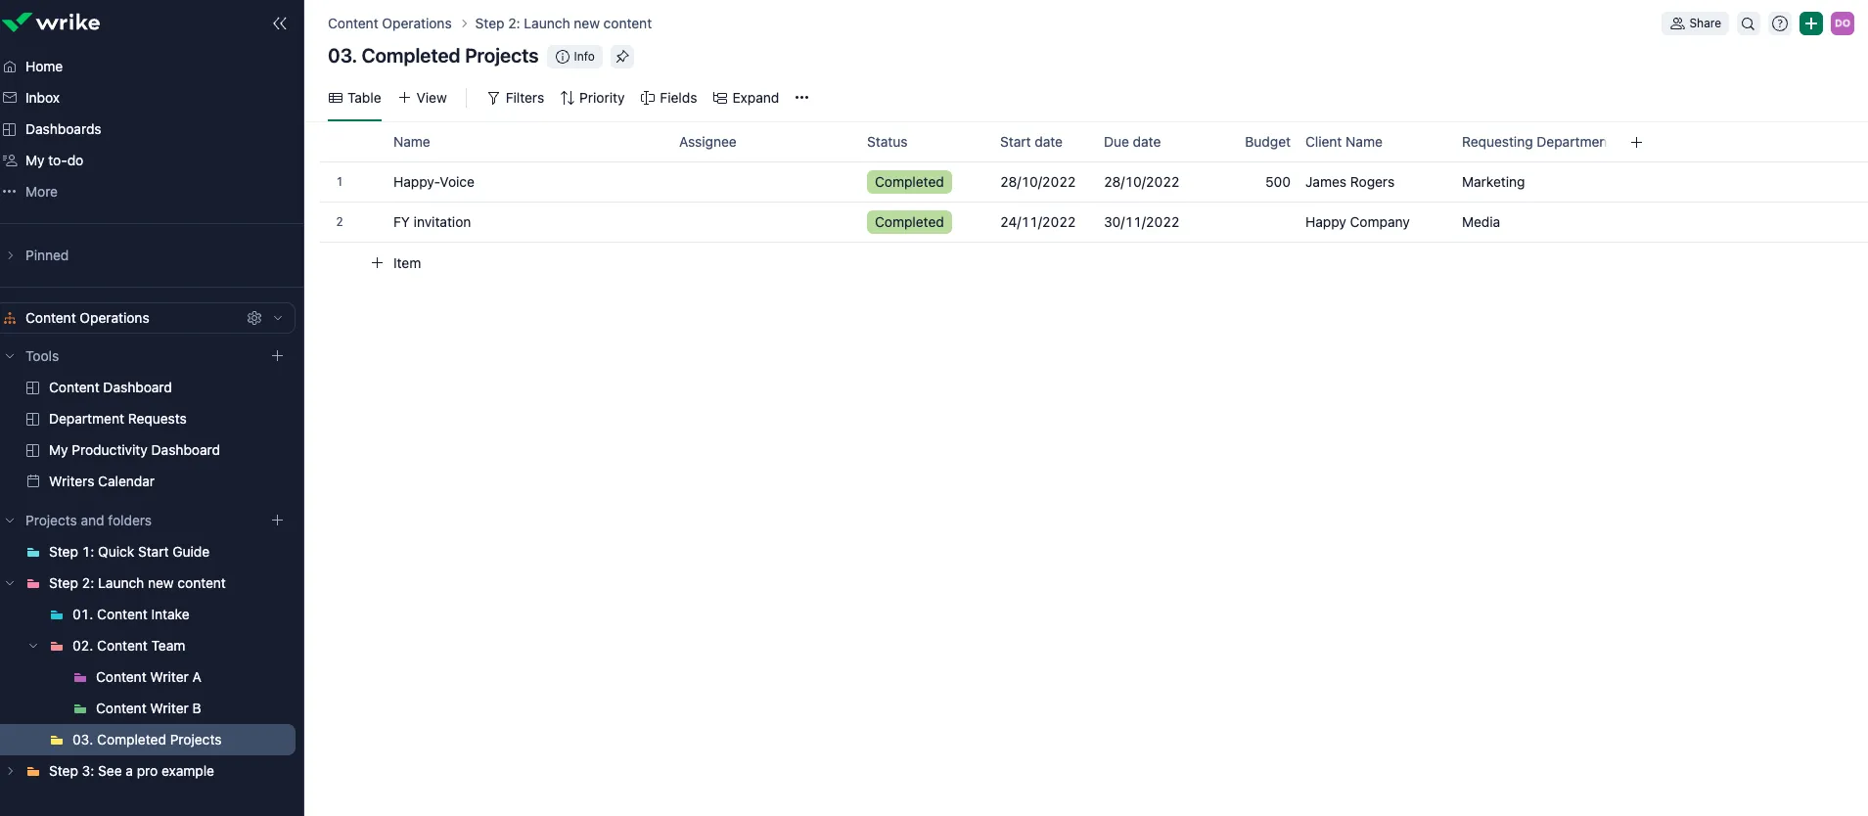1868x816 pixels.
Task: Open Inbox in the sidebar
Action: coord(42,98)
